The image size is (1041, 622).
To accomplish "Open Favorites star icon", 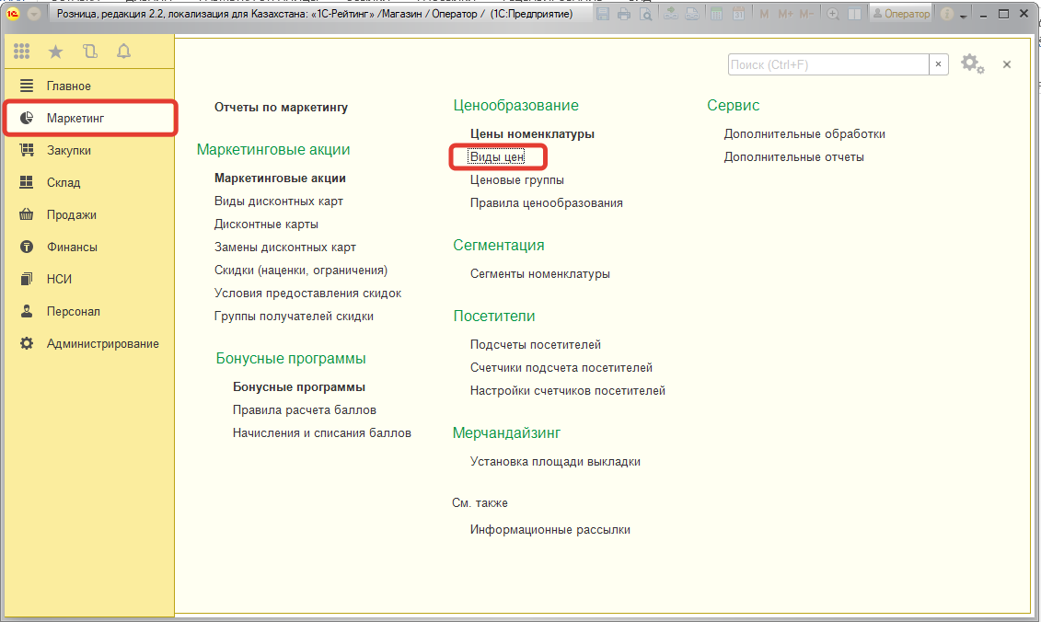I will point(55,52).
